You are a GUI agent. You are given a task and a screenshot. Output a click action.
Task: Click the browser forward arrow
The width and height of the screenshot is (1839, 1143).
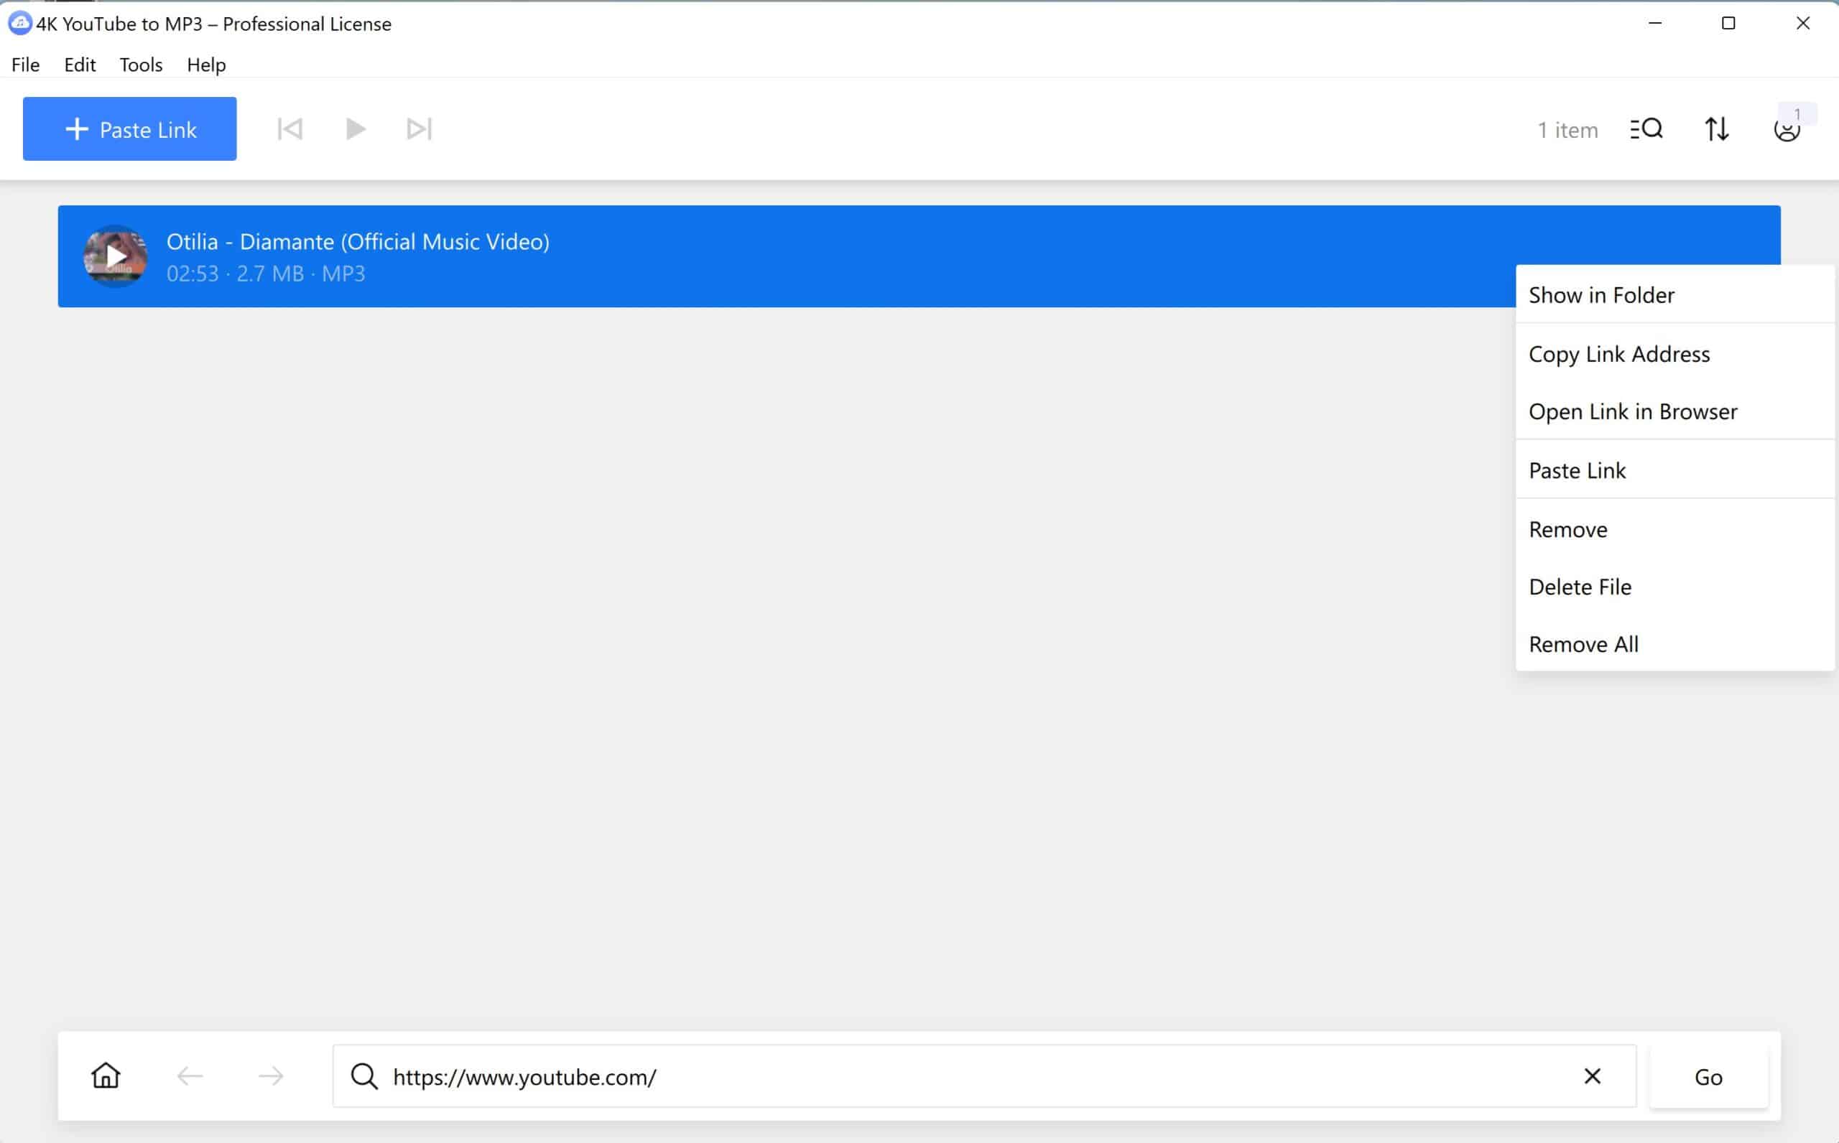(x=270, y=1077)
